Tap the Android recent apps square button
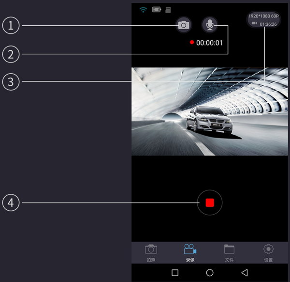Image resolution: width=290 pixels, height=282 pixels. coord(175,272)
